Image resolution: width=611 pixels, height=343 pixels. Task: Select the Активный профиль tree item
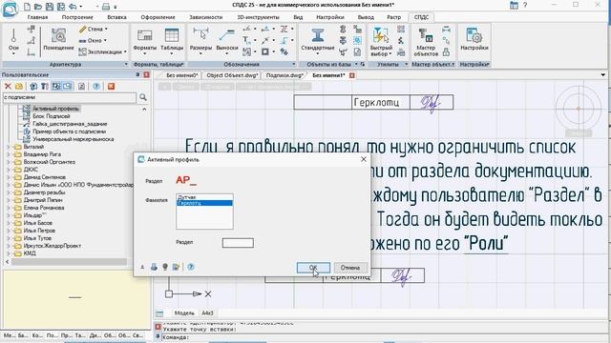click(55, 109)
